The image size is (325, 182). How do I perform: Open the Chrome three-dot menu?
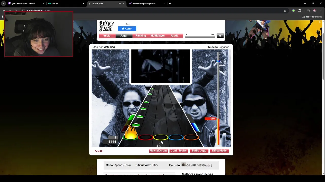[x=321, y=11]
